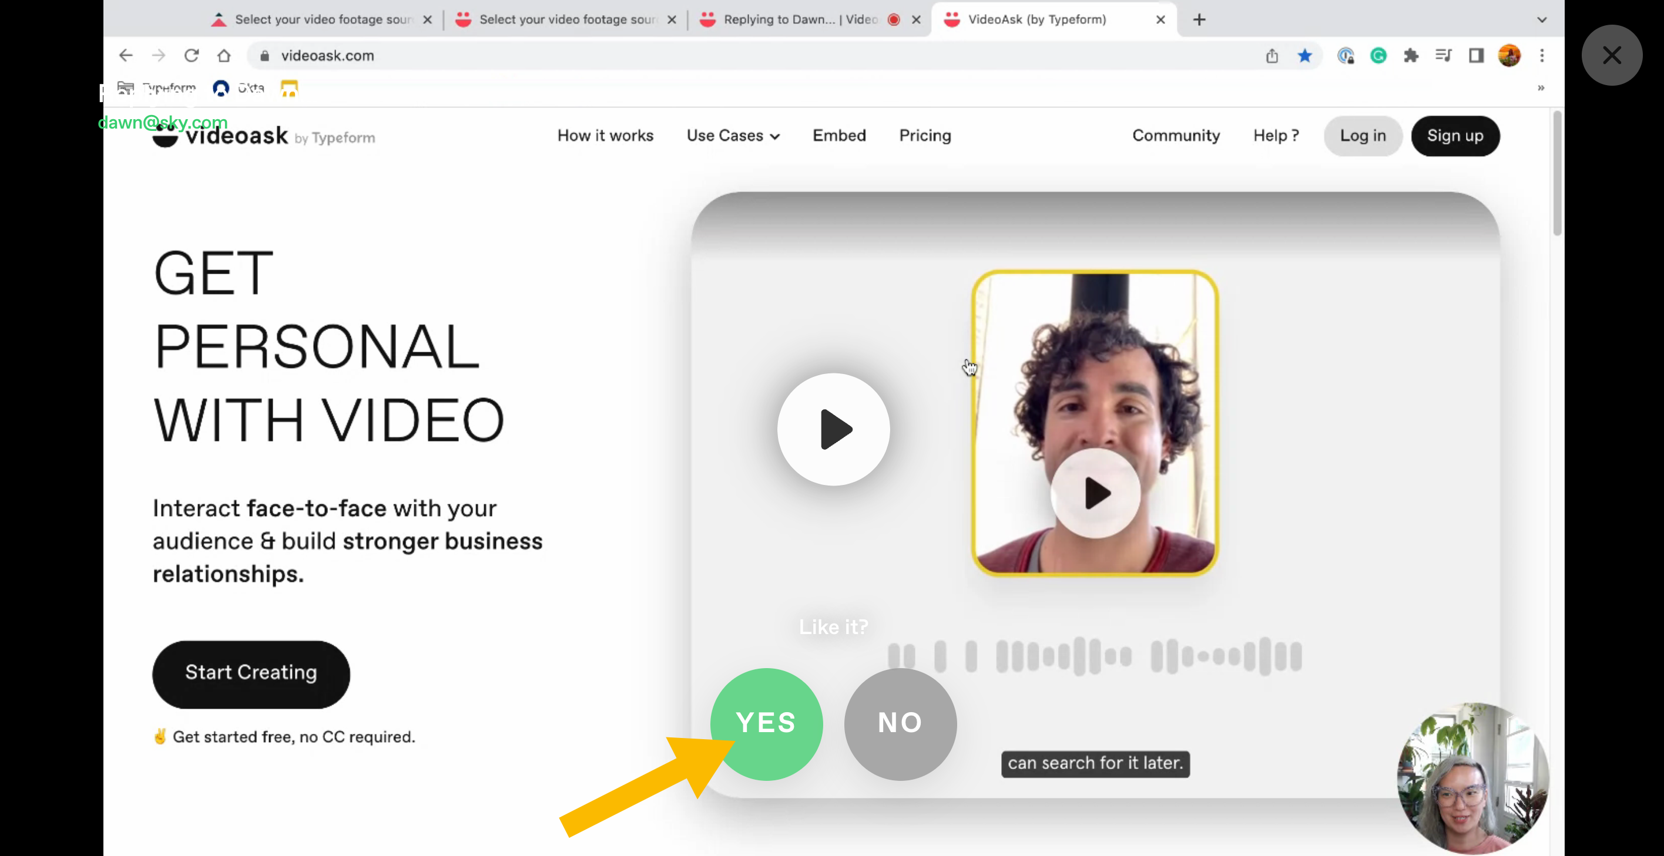Answer with the grey NO button
The image size is (1664, 856).
click(901, 724)
